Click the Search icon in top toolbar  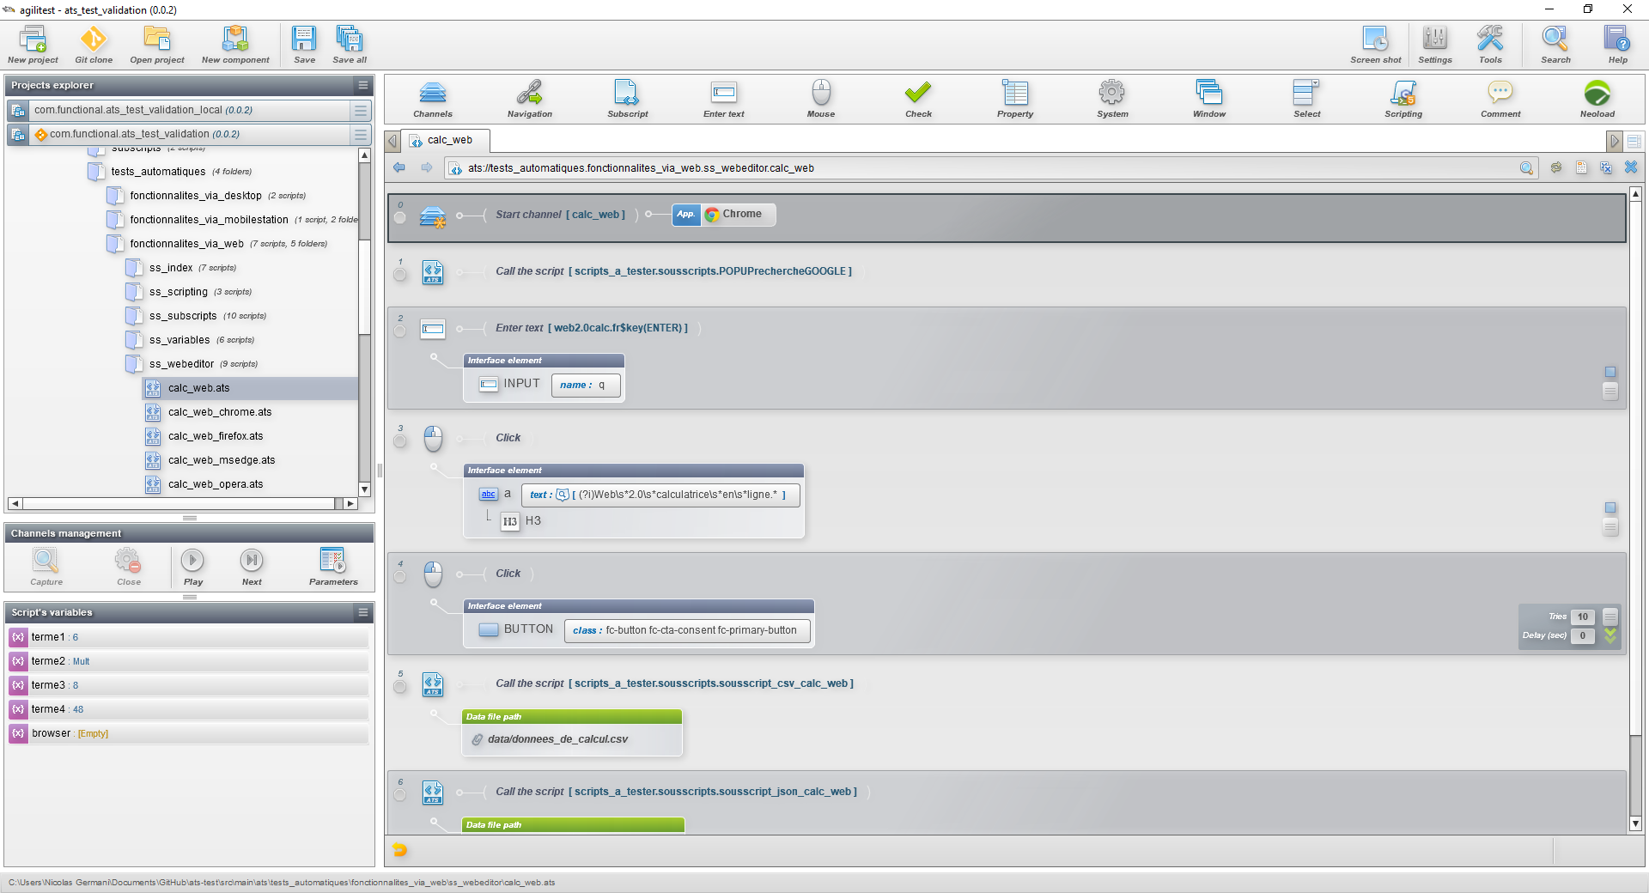click(x=1555, y=45)
